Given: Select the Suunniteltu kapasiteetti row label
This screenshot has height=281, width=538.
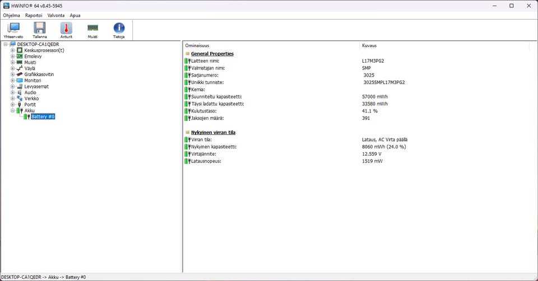Looking at the screenshot, I should 216,97.
